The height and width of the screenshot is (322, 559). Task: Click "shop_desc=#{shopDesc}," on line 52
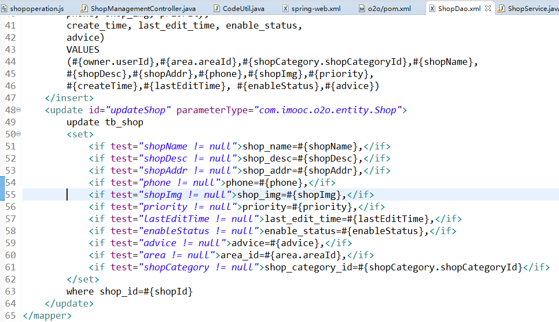(x=303, y=159)
